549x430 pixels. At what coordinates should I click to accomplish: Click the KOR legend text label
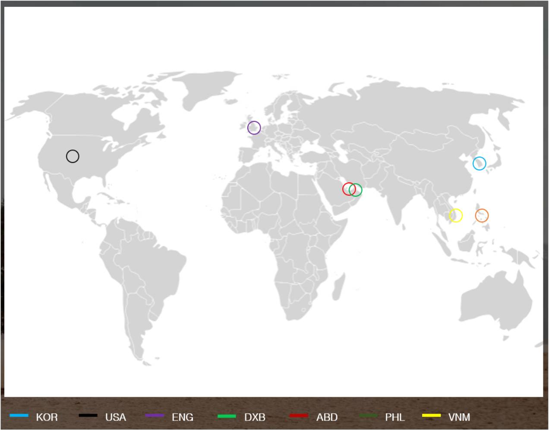pyautogui.click(x=47, y=417)
